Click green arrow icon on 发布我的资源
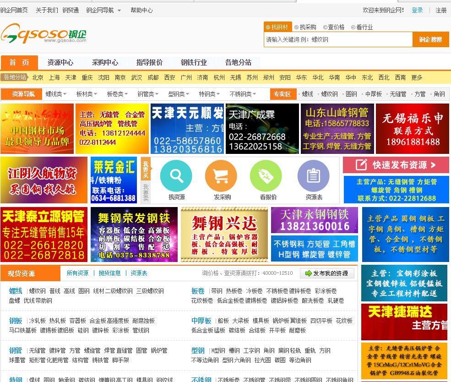 coord(308,273)
